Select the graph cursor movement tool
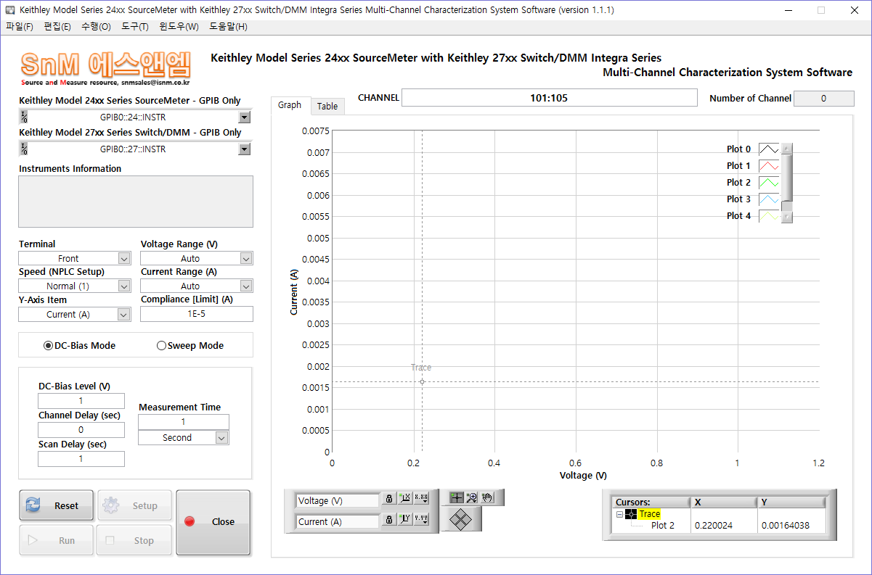Image resolution: width=872 pixels, height=575 pixels. click(457, 497)
